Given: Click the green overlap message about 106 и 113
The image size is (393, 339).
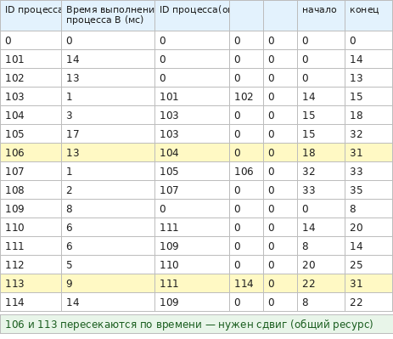Looking at the screenshot, I should tap(196, 324).
